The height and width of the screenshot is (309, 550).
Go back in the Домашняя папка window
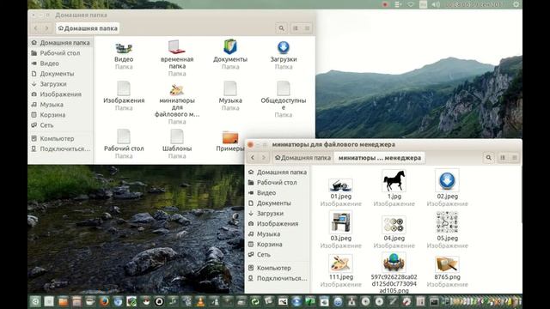point(36,28)
